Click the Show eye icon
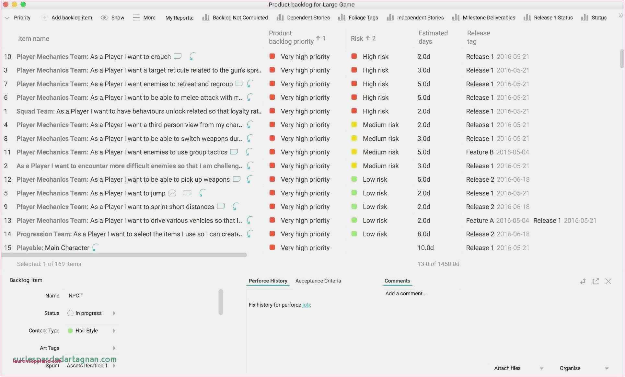Screen dimensions: 625x377 pos(104,17)
